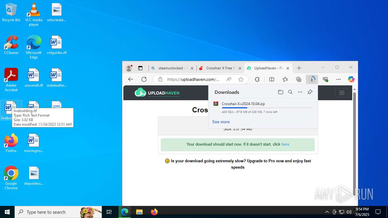
Task: Select the UploadHaven tab
Action: point(268,68)
